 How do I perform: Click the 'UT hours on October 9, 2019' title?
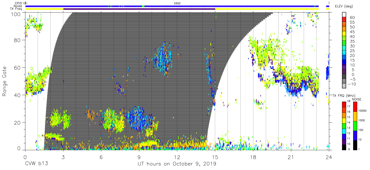click(177, 164)
